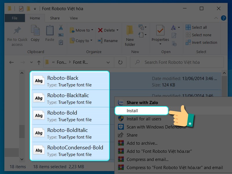Switch to the View tab
The height and width of the screenshot is (174, 232).
pyautogui.click(x=74, y=18)
